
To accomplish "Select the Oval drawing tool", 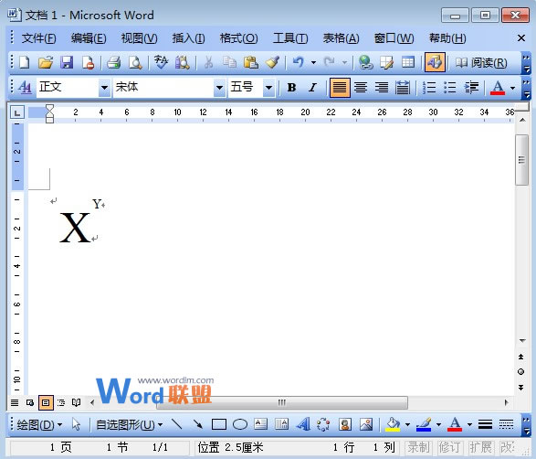I will pos(240,424).
